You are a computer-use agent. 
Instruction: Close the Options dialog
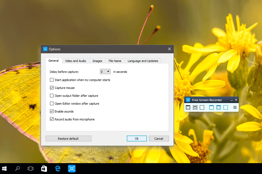click(169, 49)
